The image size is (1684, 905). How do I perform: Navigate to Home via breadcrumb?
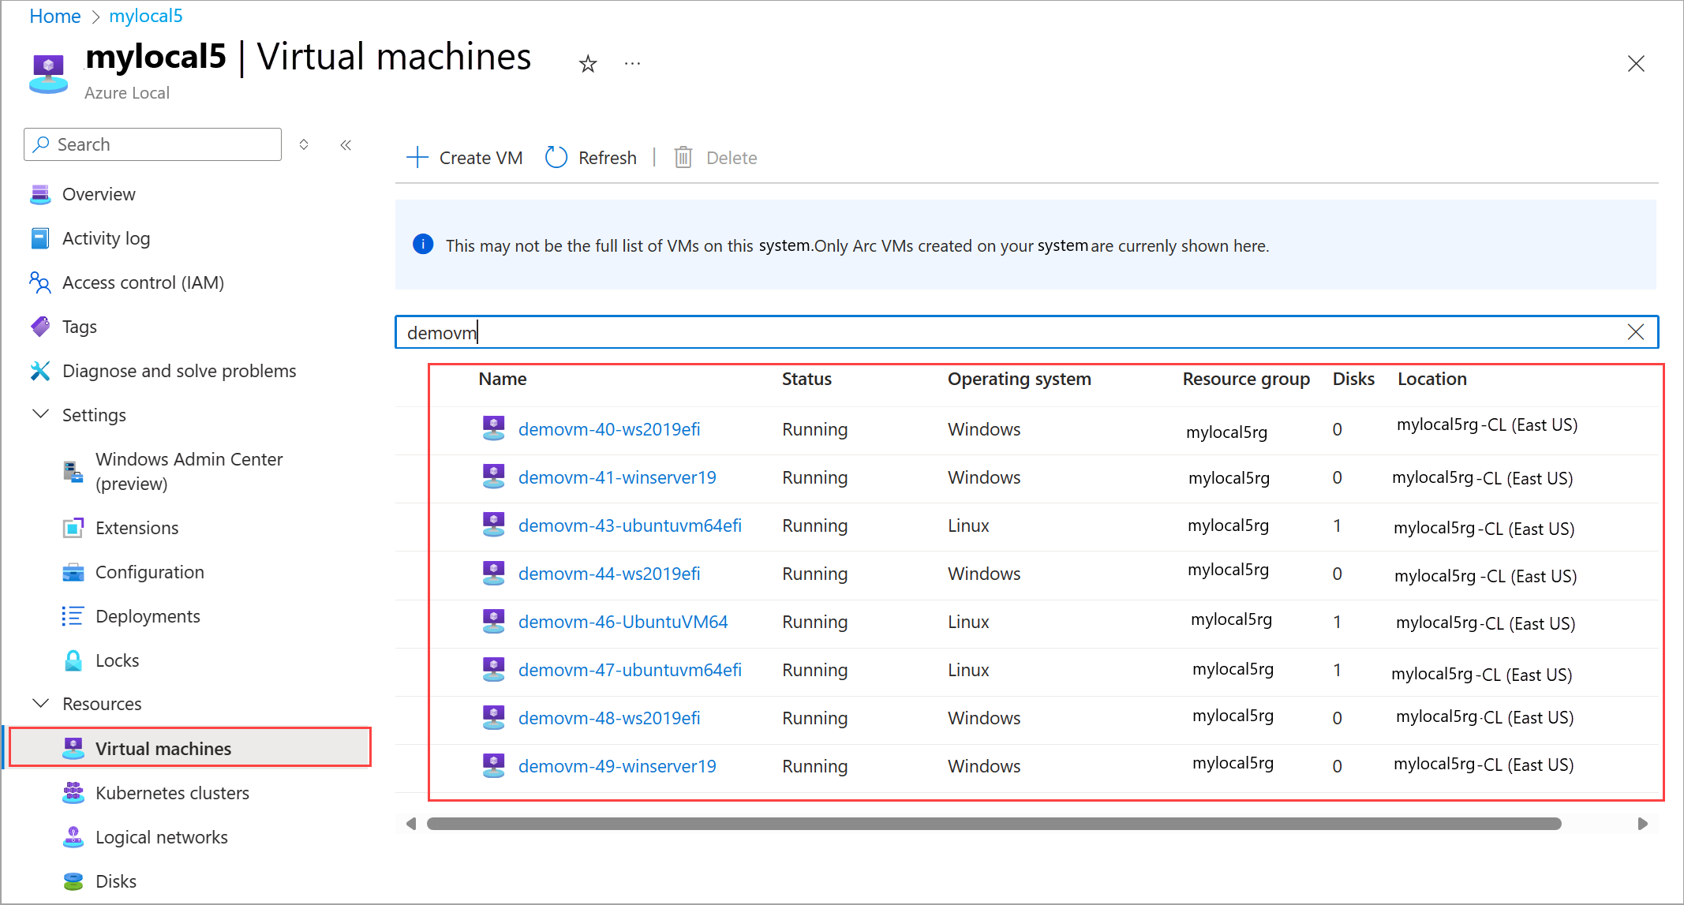pos(54,16)
